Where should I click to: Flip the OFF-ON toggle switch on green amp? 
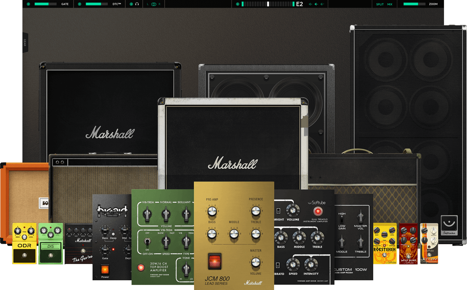click(x=147, y=241)
